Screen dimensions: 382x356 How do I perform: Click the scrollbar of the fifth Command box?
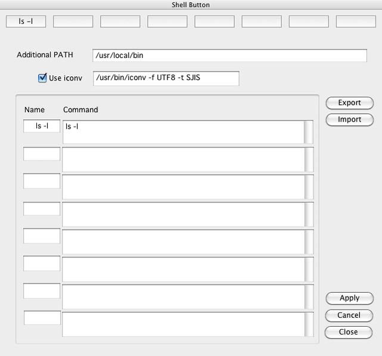point(309,242)
